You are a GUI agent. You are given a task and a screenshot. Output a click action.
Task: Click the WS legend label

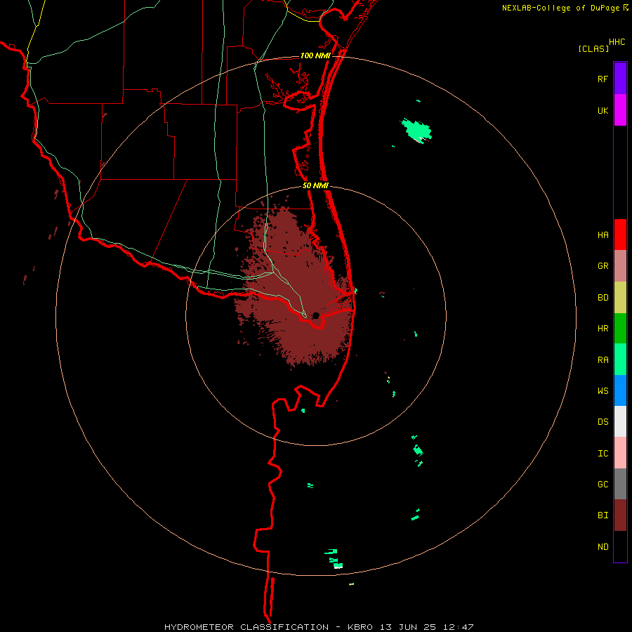coord(603,390)
